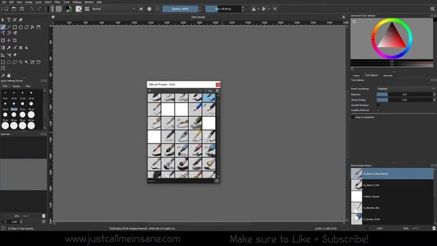The width and height of the screenshot is (437, 246).
Task: Click the reload original preset icon
Action: pos(158,9)
